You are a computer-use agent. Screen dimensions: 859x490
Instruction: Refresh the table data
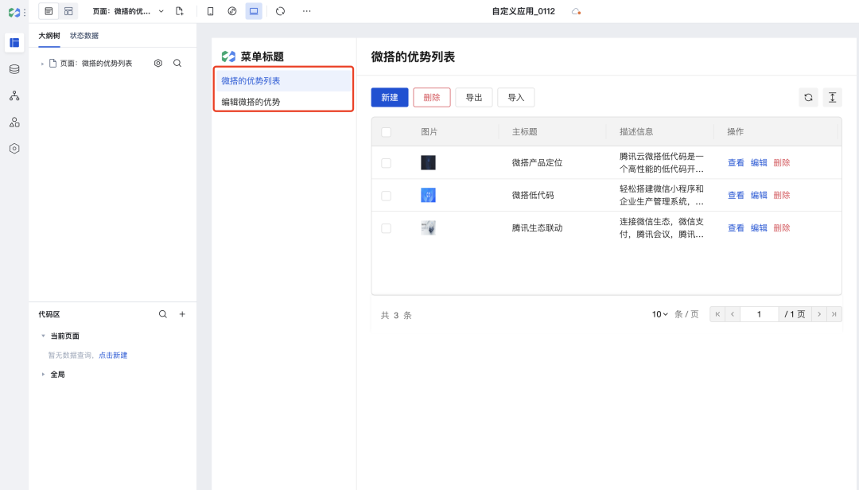(x=808, y=98)
